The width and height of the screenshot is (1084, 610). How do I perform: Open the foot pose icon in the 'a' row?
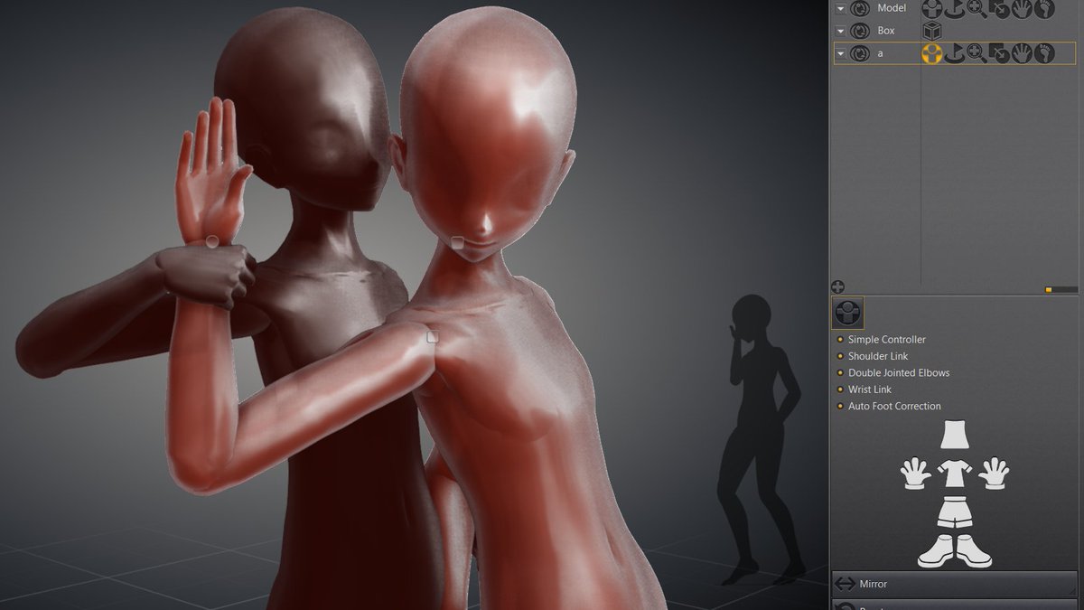pos(1044,53)
